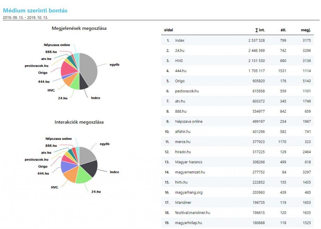This screenshot has height=229, width=321.
Task: Select the "magyarhang.org" table row name
Action: tap(189, 192)
